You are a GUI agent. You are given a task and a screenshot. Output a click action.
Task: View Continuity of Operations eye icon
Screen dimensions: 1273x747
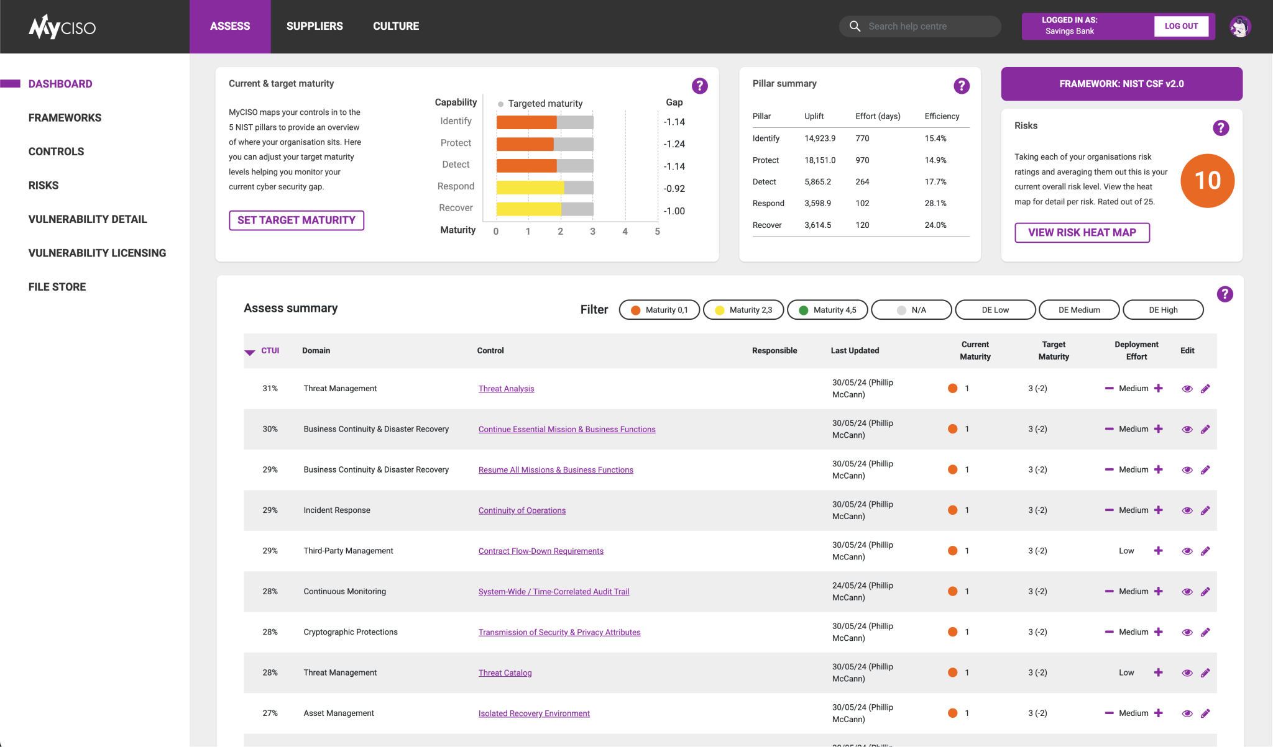1187,511
